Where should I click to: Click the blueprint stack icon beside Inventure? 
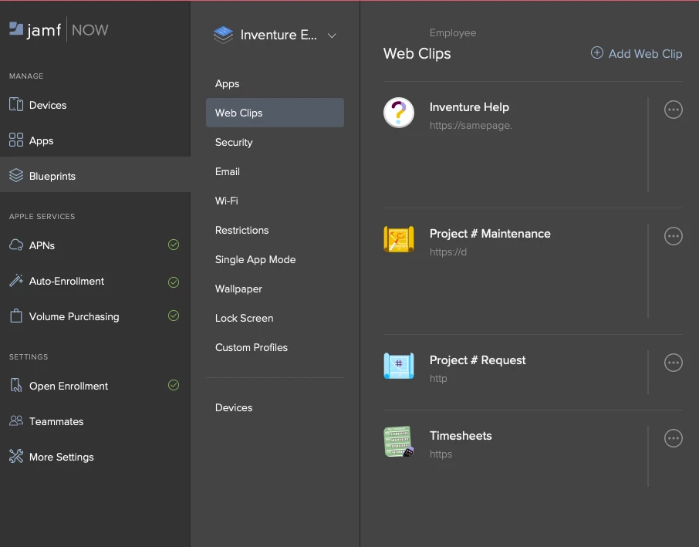[223, 35]
